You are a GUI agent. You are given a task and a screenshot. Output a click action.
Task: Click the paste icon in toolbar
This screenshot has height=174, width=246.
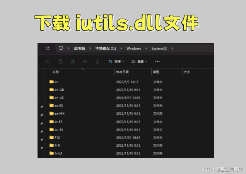(x=61, y=61)
